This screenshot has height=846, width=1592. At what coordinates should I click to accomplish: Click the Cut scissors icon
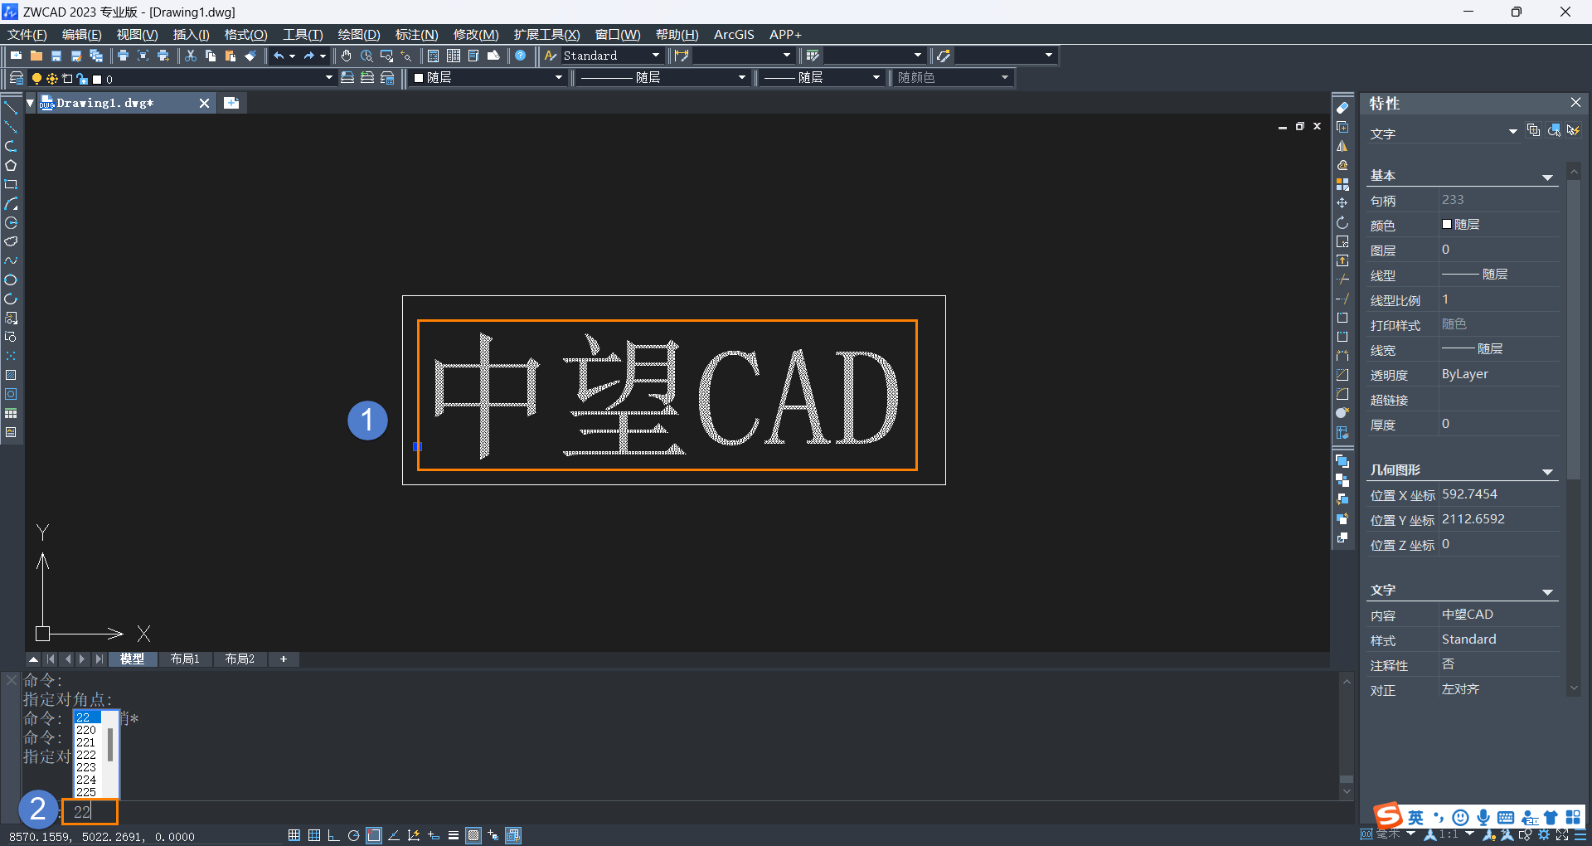coord(191,56)
